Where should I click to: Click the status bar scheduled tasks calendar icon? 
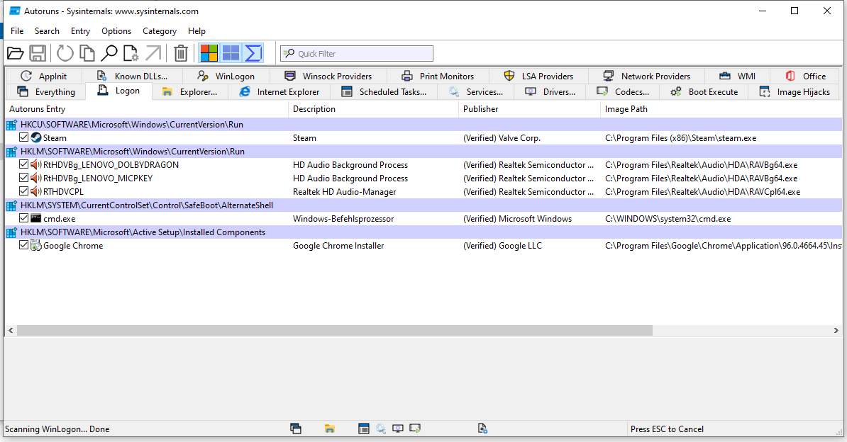pyautogui.click(x=363, y=429)
